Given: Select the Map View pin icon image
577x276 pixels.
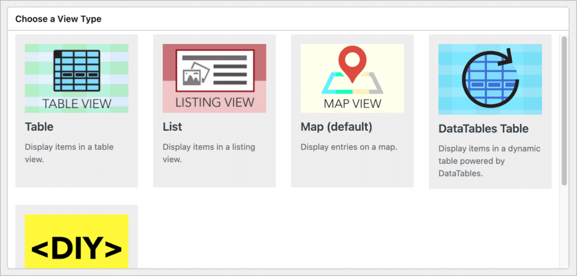Looking at the screenshot, I should click(352, 78).
